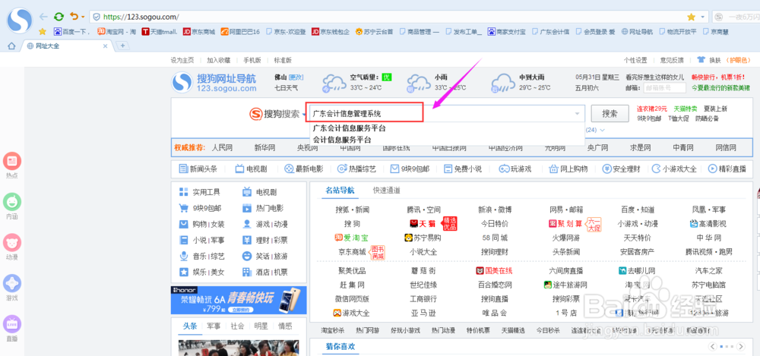Click the previous arrow in the 猜你喜欢 carousel
Viewport: 760px width, 356px height.
713,346
